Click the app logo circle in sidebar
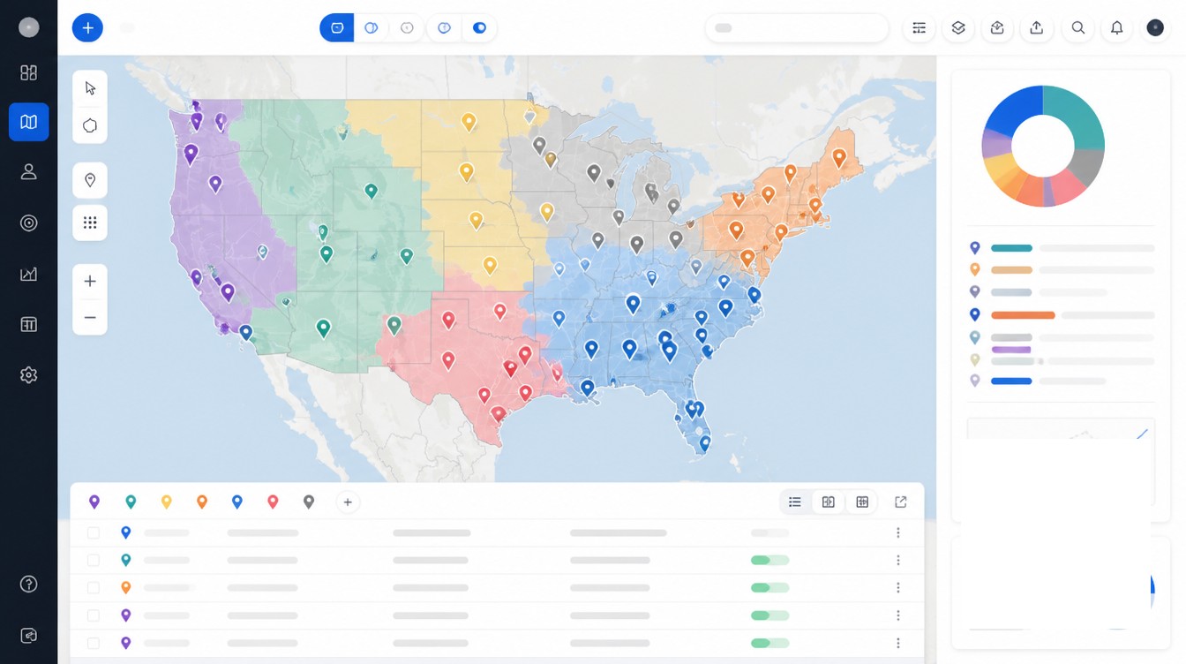 28,27
